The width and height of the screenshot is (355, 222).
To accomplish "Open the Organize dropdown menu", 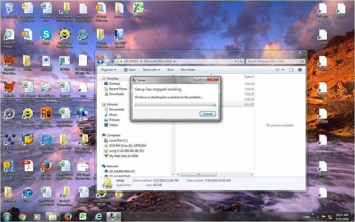I will tap(108, 70).
